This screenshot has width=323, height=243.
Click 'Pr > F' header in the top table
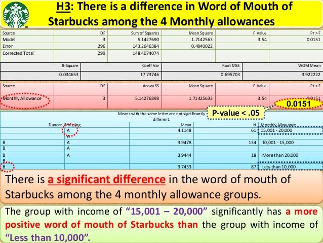pyautogui.click(x=315, y=33)
